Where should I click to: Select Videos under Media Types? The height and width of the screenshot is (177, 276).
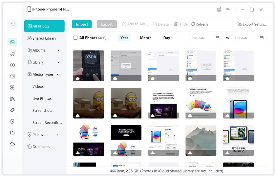pyautogui.click(x=38, y=87)
